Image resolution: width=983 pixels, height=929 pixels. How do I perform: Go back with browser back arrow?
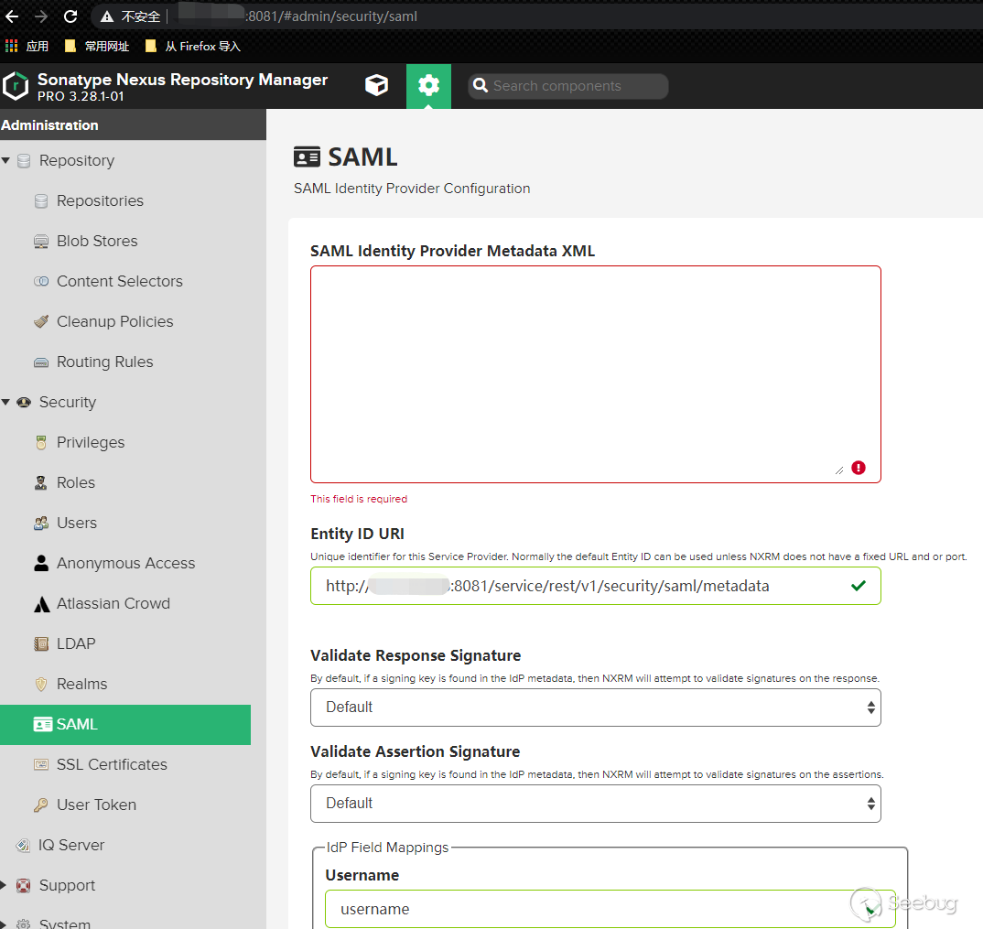(x=12, y=16)
